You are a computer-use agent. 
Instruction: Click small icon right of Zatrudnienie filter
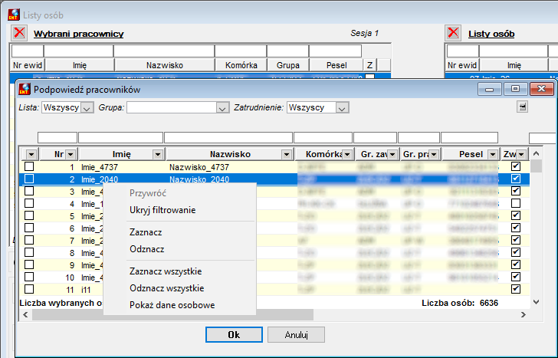tap(522, 107)
